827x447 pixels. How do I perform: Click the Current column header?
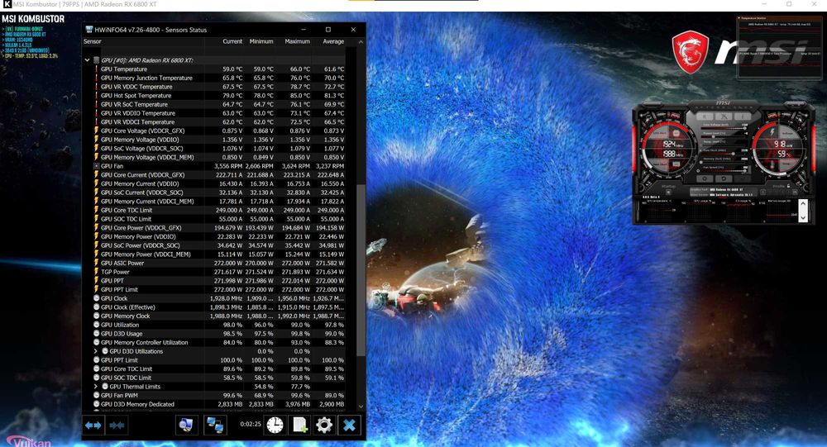click(x=232, y=41)
